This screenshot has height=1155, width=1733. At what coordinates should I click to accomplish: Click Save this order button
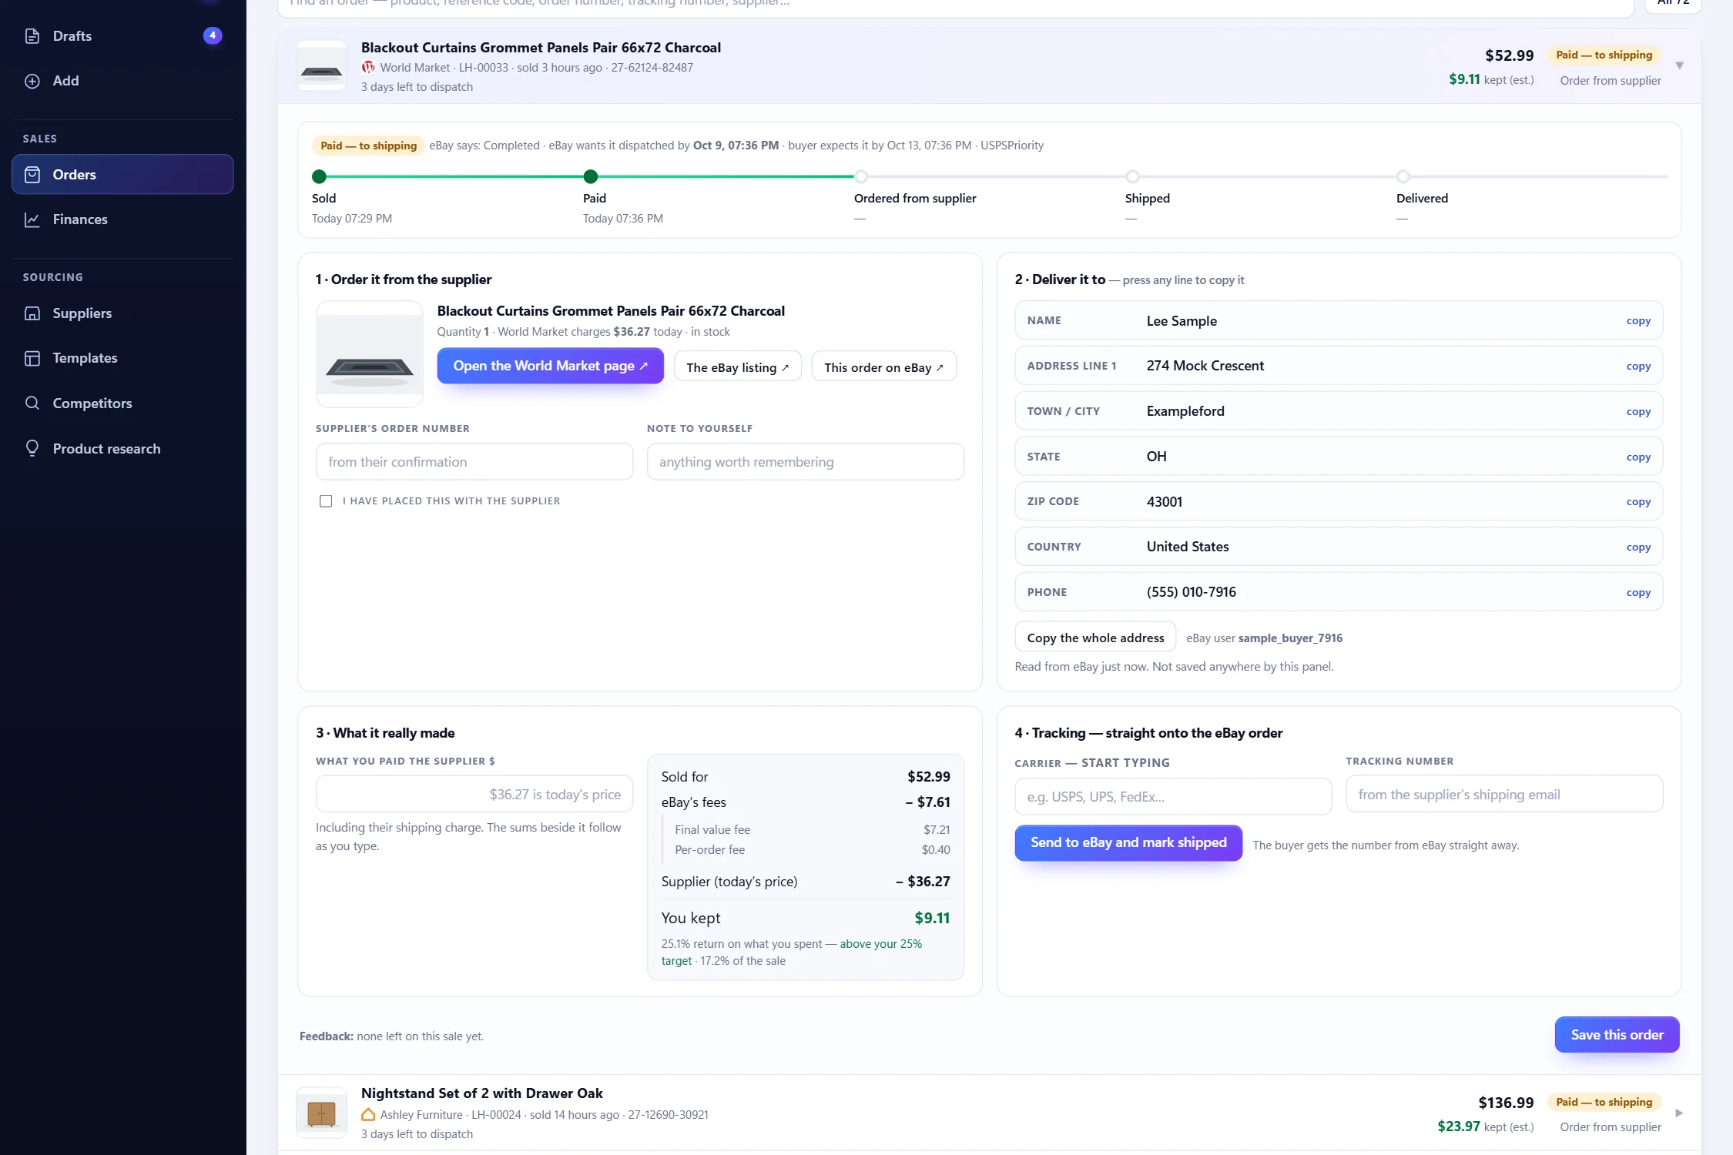coord(1617,1035)
